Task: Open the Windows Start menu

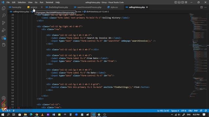Action: [3, 115]
